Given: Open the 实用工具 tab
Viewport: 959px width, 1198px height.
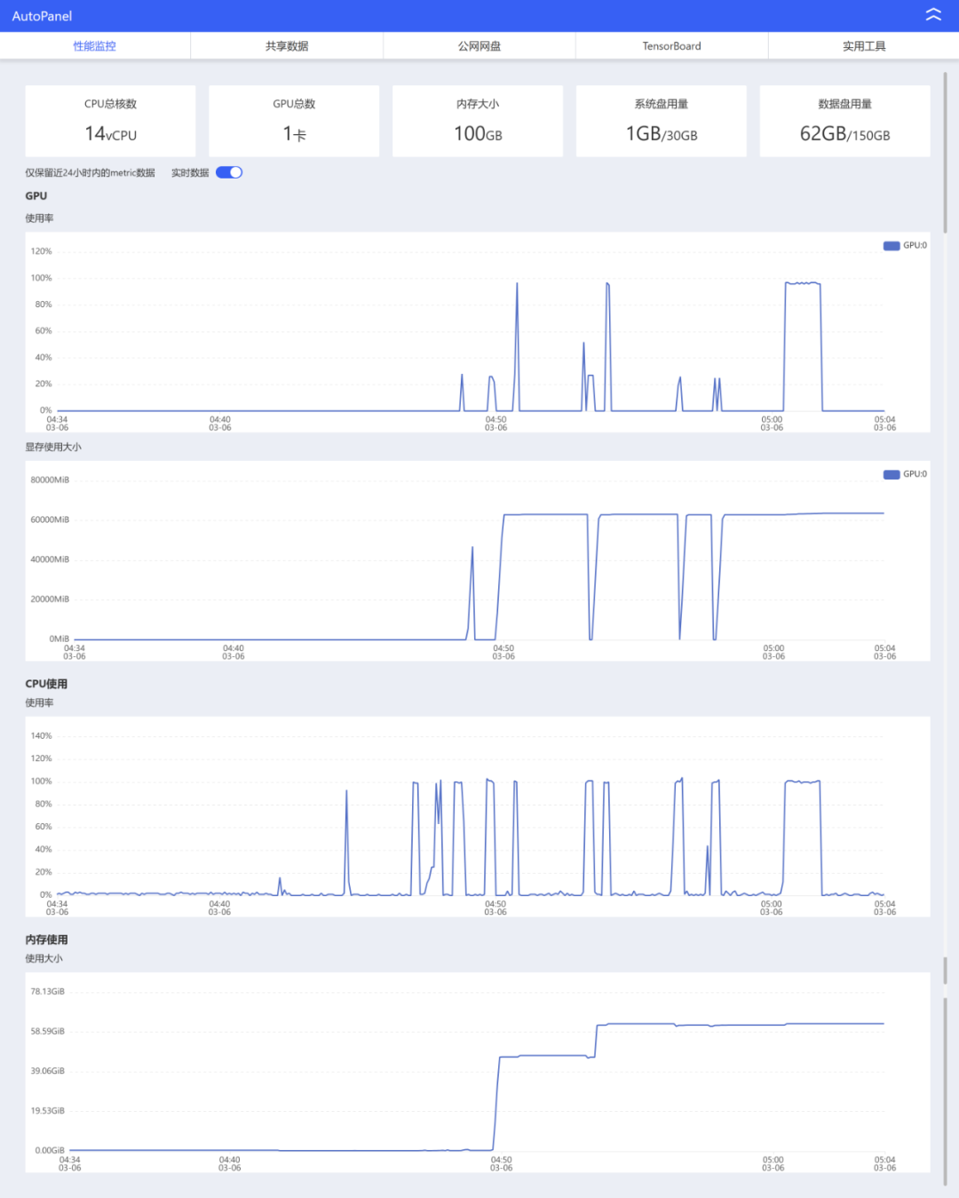Looking at the screenshot, I should coord(864,46).
